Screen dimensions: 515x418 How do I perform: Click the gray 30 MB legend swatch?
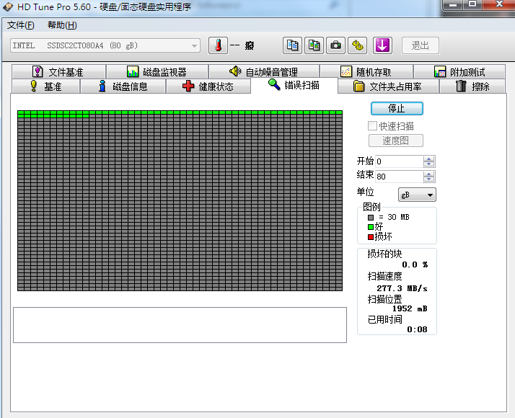(x=371, y=217)
